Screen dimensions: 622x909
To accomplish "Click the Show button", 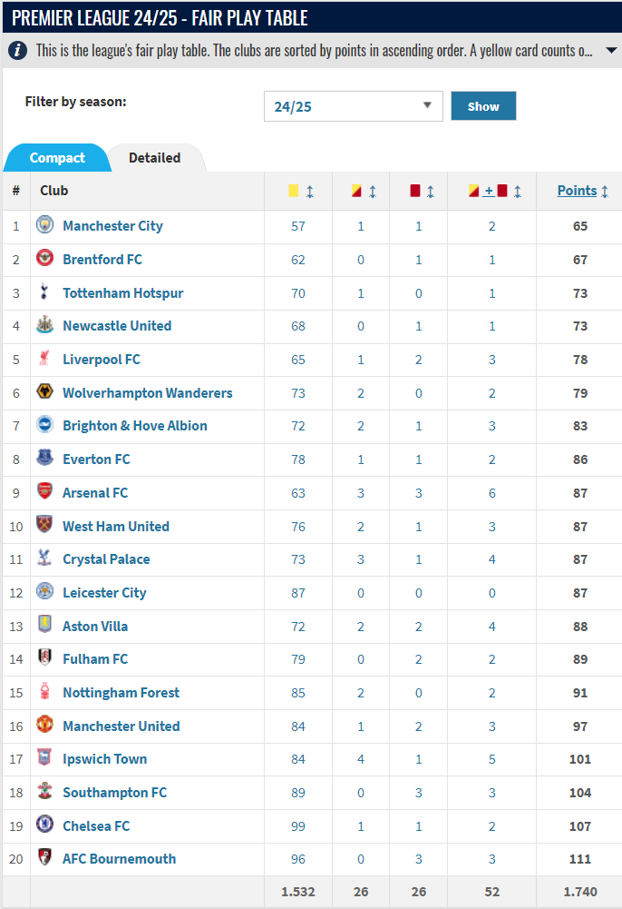I will (483, 106).
